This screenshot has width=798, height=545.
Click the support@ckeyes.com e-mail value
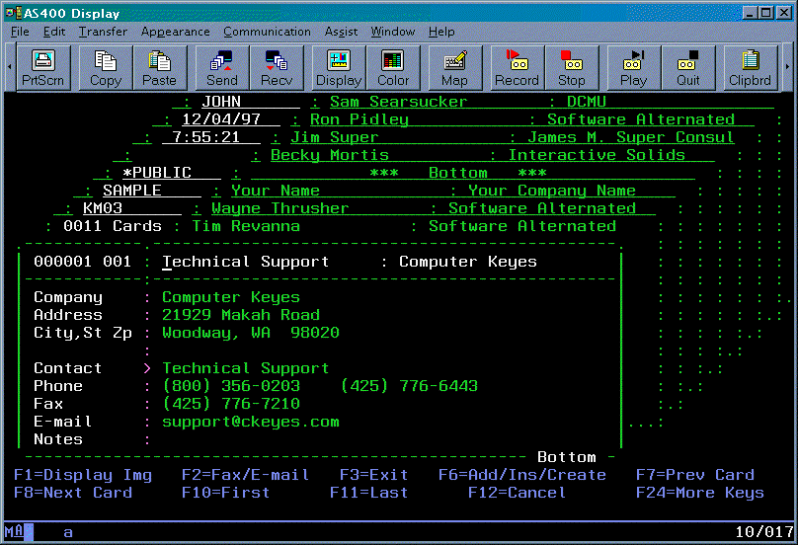pyautogui.click(x=251, y=422)
